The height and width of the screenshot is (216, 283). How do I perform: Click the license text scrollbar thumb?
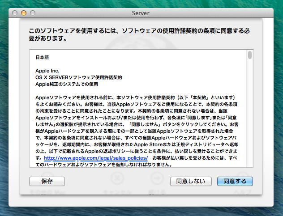pos(250,55)
